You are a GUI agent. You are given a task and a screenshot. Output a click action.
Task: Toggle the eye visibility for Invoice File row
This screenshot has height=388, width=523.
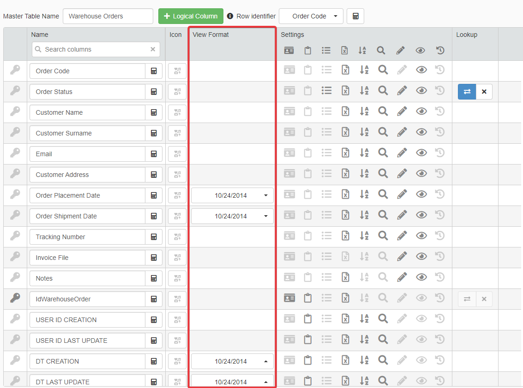(421, 257)
